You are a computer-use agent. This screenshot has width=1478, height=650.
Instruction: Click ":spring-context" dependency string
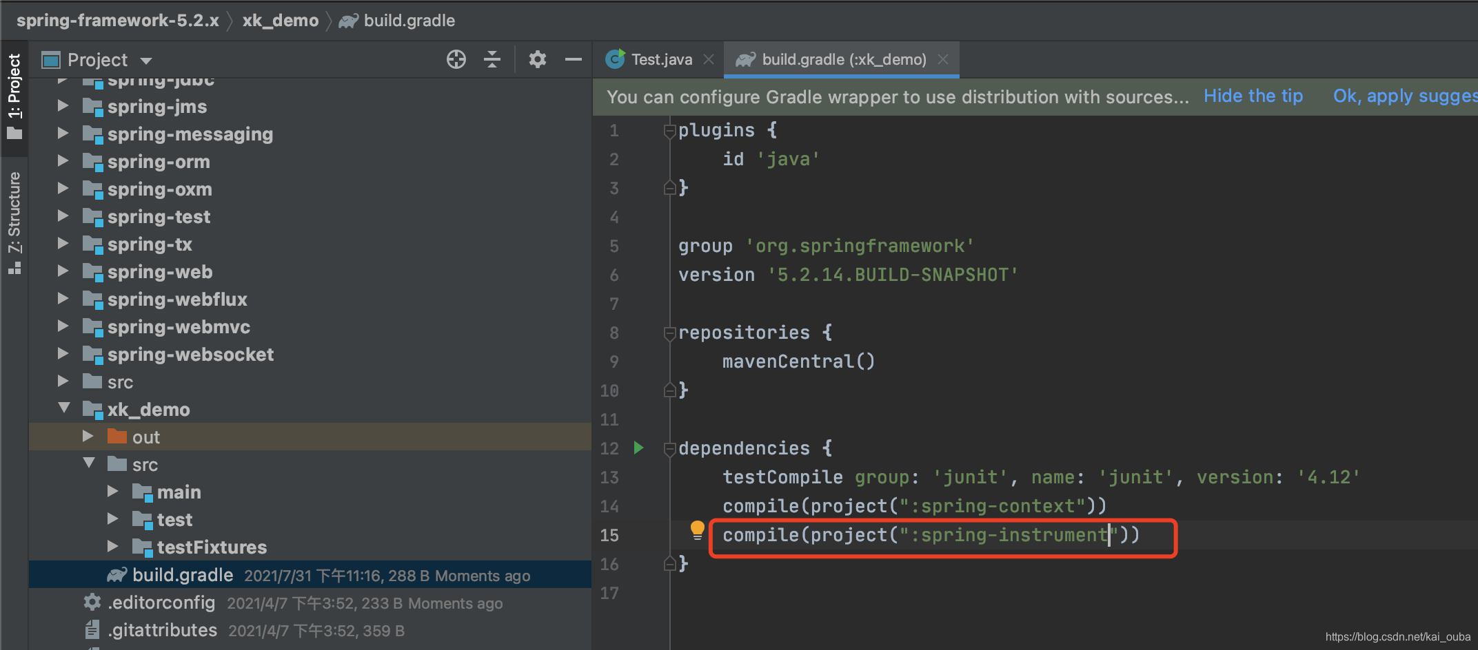[x=993, y=506]
